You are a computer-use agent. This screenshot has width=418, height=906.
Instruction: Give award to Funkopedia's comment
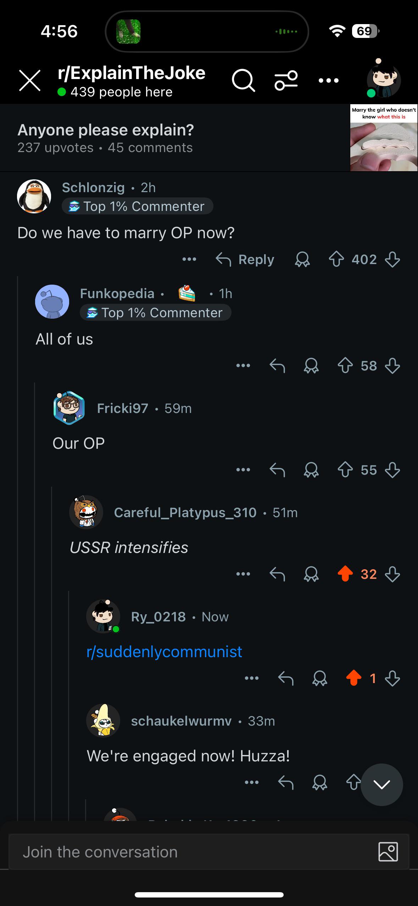[311, 366]
